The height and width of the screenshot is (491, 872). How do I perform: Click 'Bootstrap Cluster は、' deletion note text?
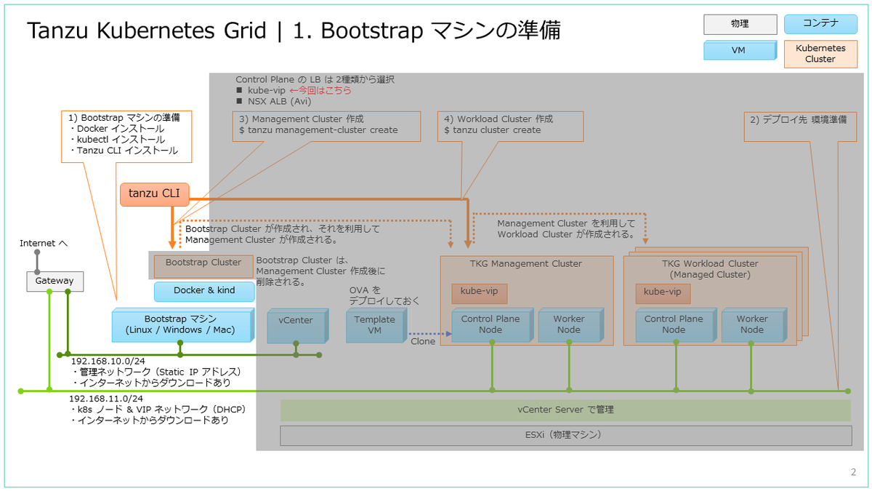tap(304, 260)
